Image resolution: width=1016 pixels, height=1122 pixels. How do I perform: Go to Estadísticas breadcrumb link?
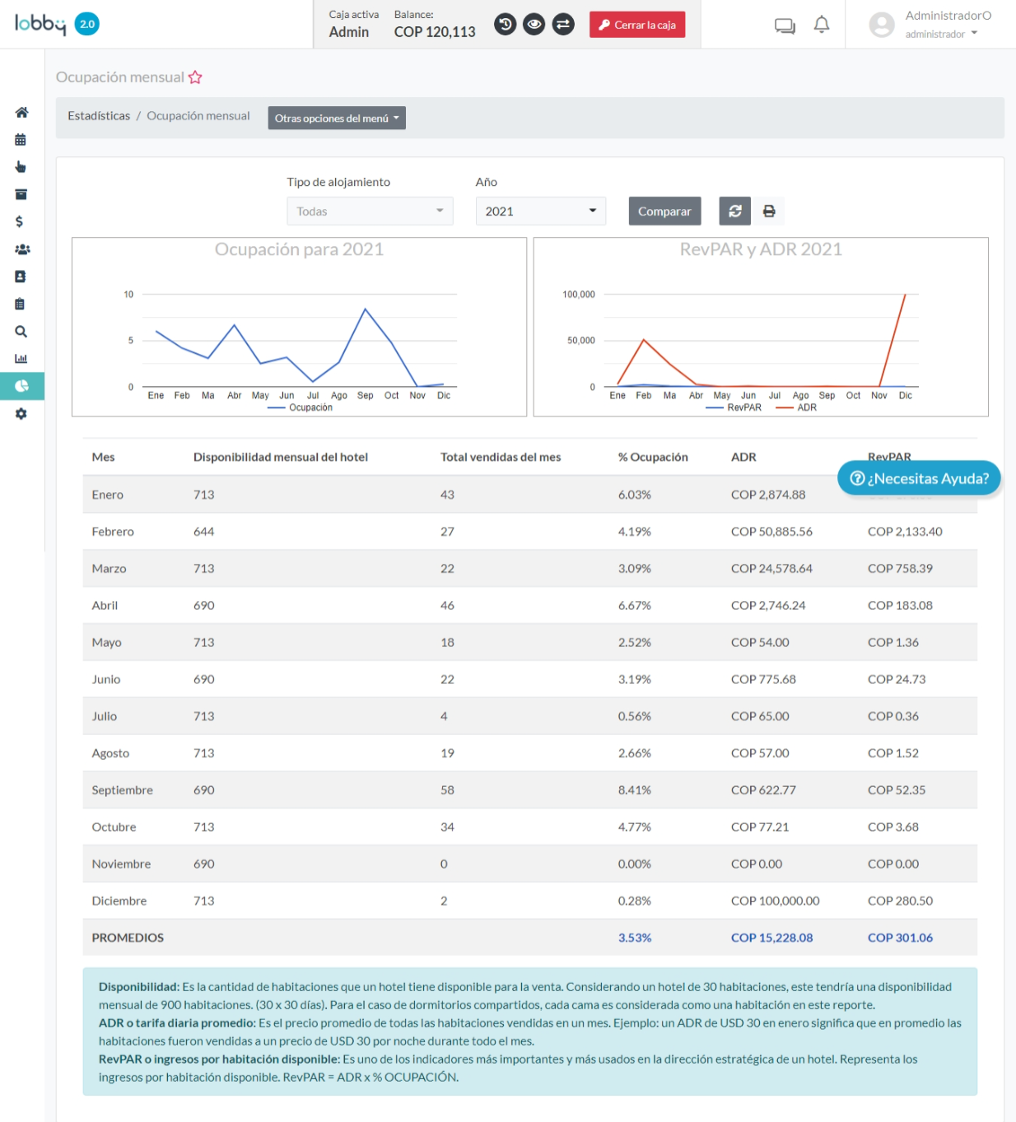pyautogui.click(x=99, y=116)
